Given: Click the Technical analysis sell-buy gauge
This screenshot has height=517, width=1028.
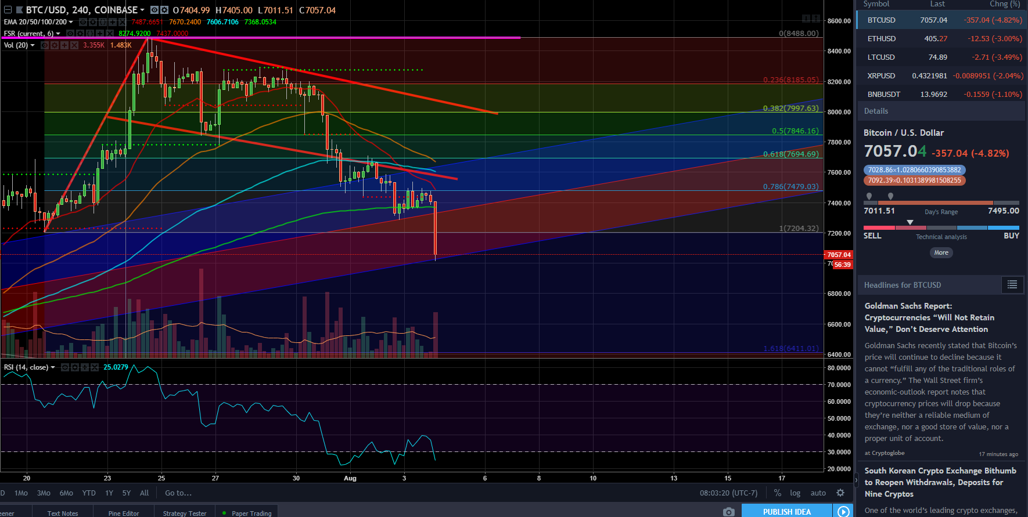Looking at the screenshot, I should [x=941, y=227].
